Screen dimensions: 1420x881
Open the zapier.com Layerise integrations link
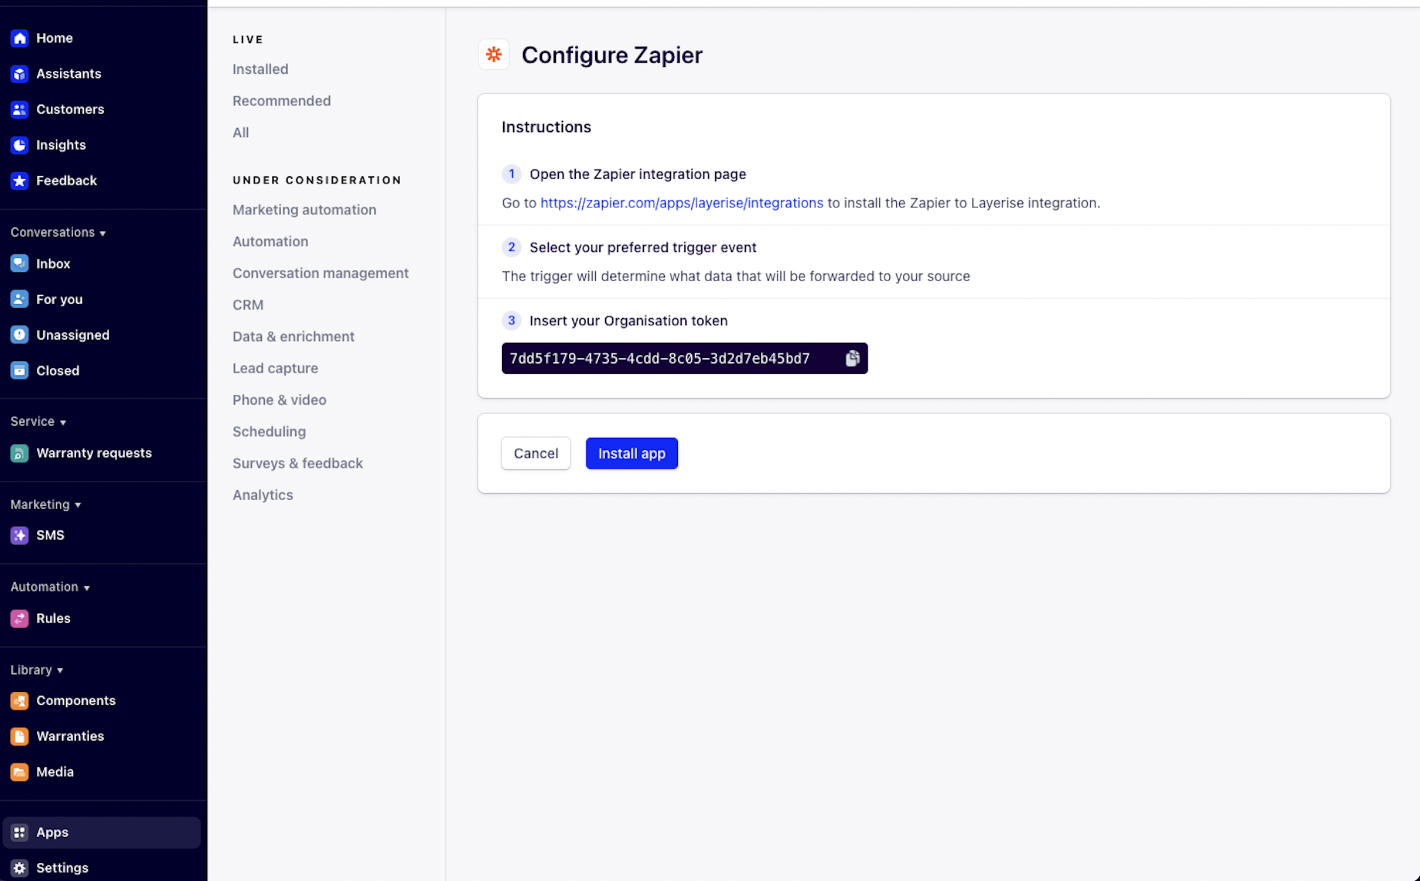coord(681,203)
